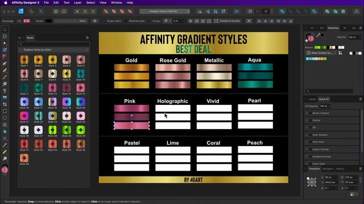The width and height of the screenshot is (364, 204).
Task: Expand the Colour Overlay settings arrow
Action: click(x=307, y=150)
